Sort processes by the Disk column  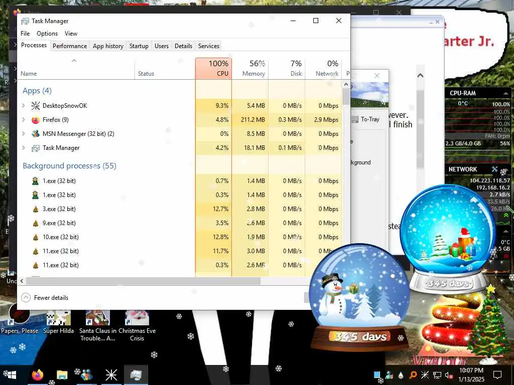tap(287, 68)
